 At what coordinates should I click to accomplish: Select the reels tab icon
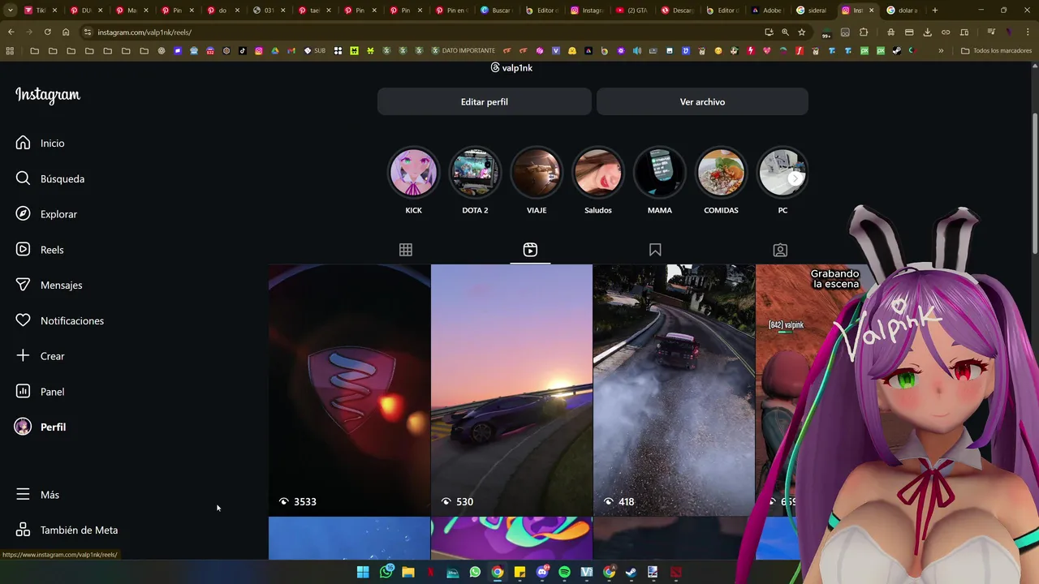[530, 250]
